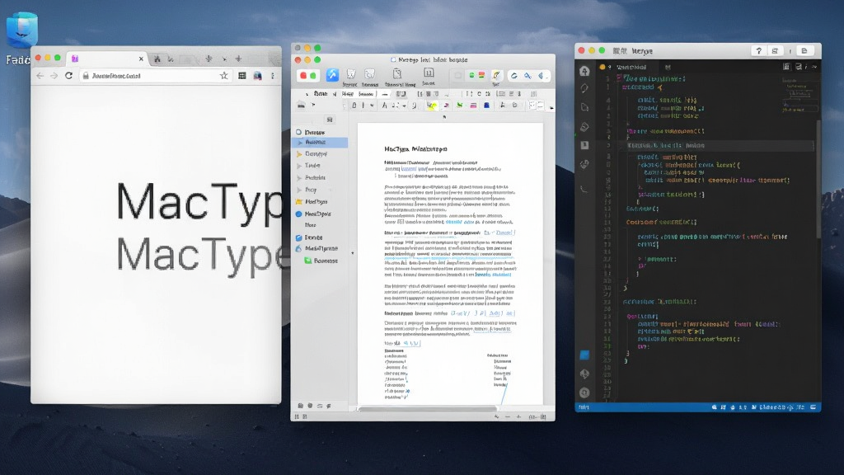Image resolution: width=844 pixels, height=475 pixels.
Task: Open the bottom circular icon in code editor activity bar
Action: [x=584, y=393]
